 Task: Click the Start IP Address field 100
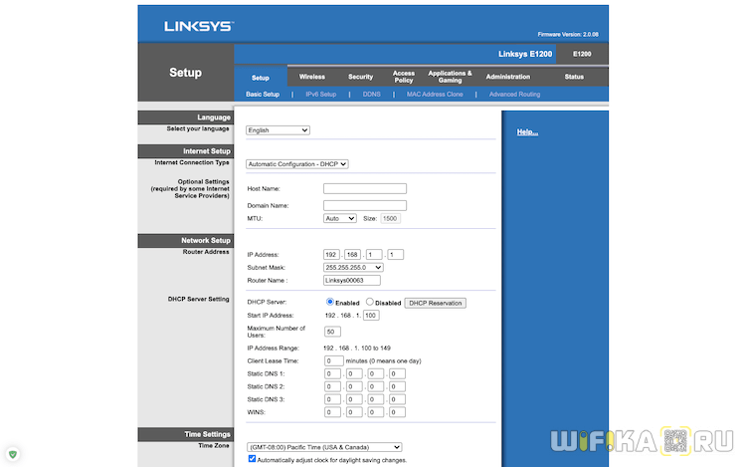coord(371,315)
